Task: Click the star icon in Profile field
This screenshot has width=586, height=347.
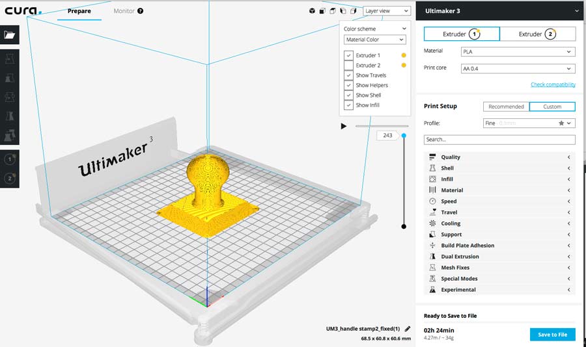Action: pos(561,123)
